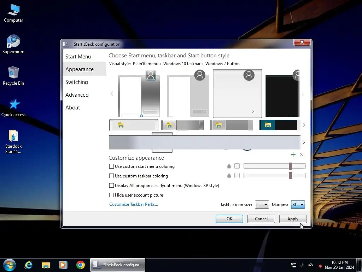Click the Cancel button
Screen dimensions: 362x272
[x=261, y=219]
